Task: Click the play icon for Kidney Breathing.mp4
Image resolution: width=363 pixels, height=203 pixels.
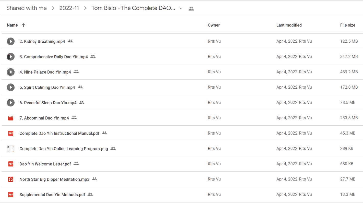Action: (10, 41)
